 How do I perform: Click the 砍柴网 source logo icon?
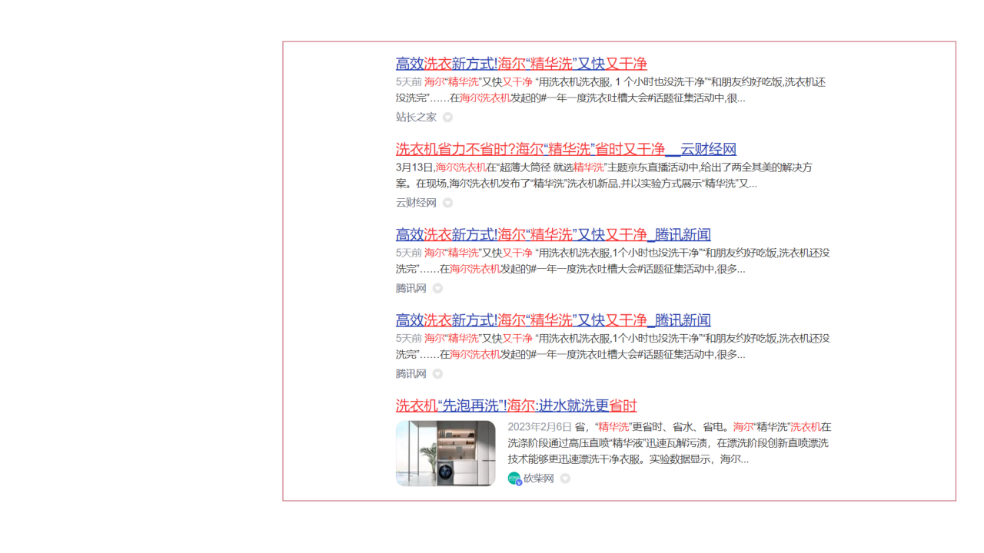(515, 478)
